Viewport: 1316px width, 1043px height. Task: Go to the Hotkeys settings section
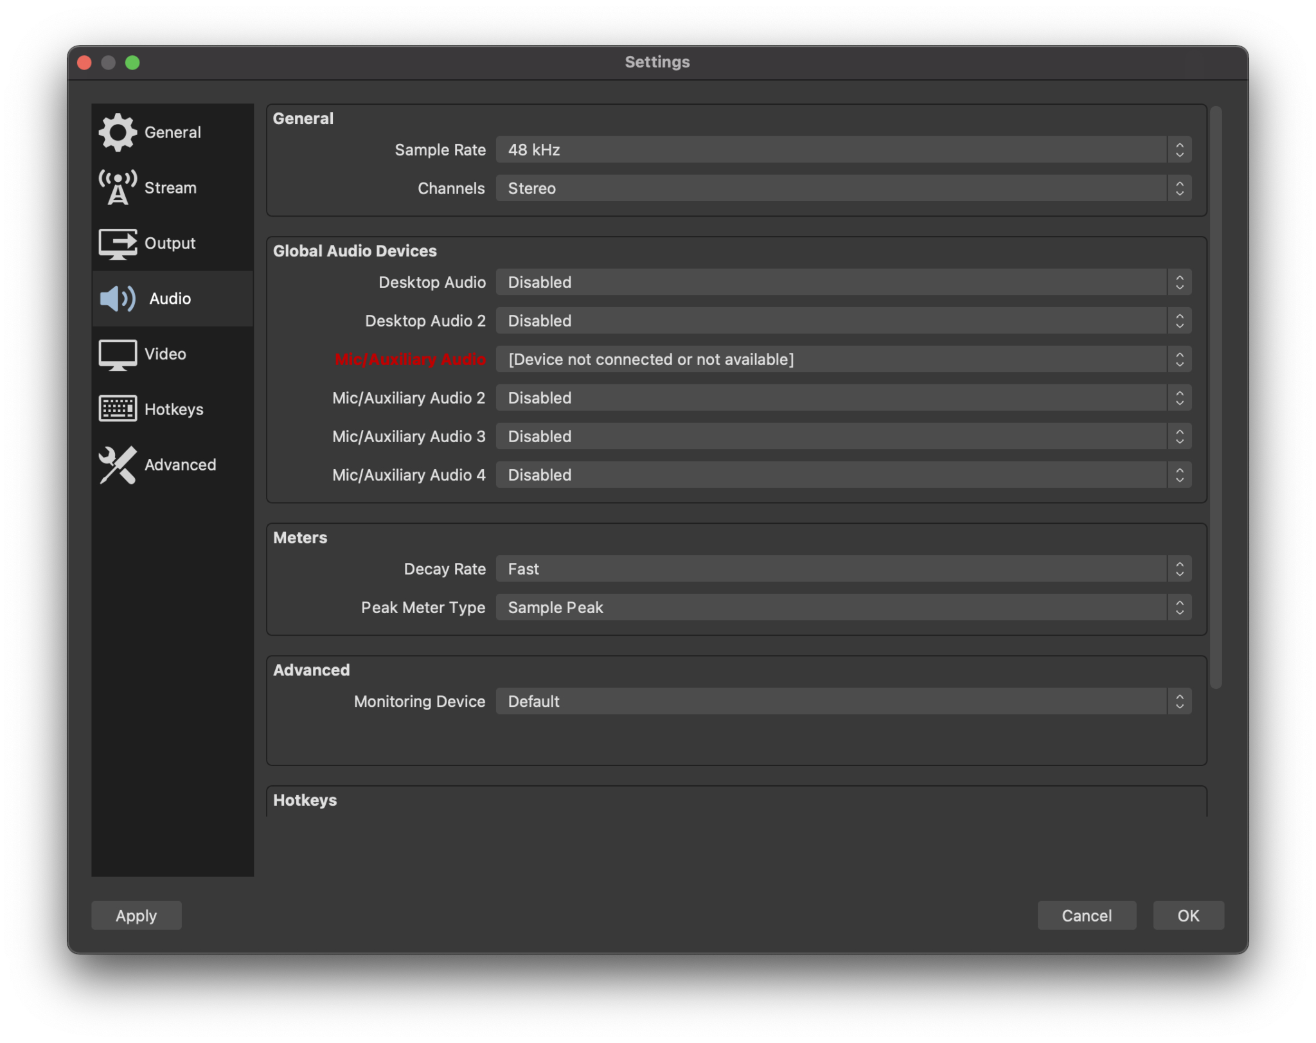tap(174, 409)
